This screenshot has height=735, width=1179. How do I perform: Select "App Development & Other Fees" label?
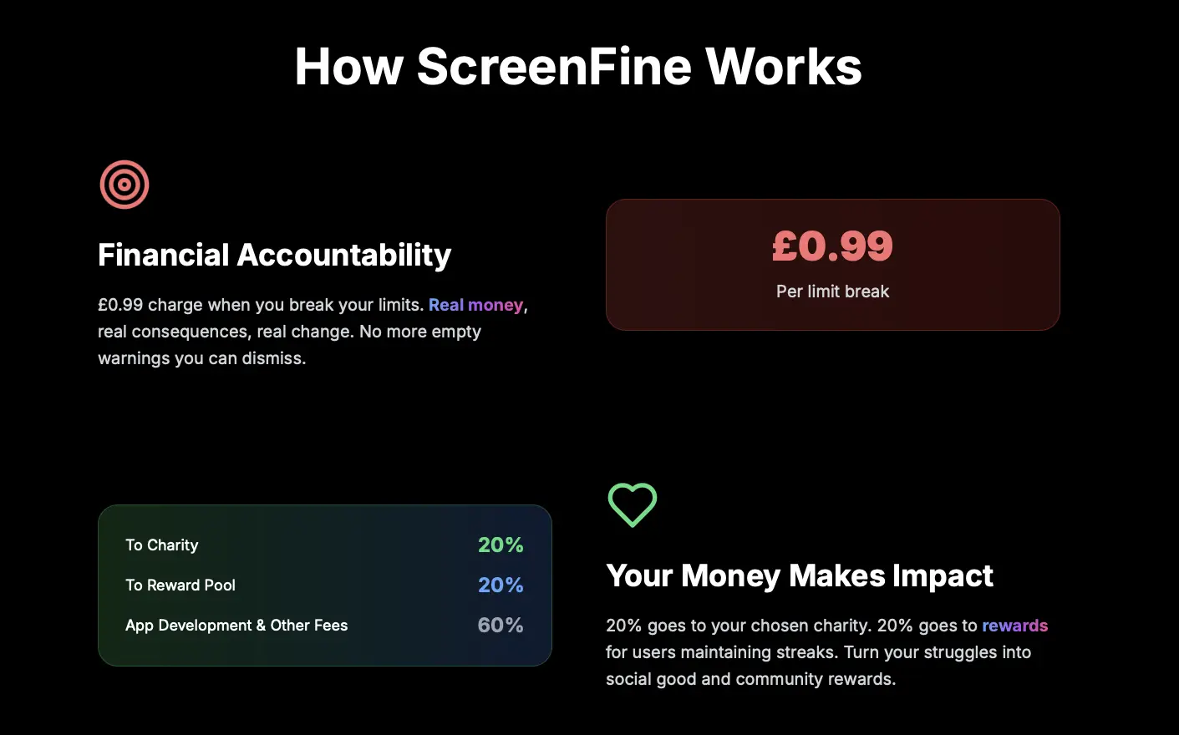coord(236,626)
